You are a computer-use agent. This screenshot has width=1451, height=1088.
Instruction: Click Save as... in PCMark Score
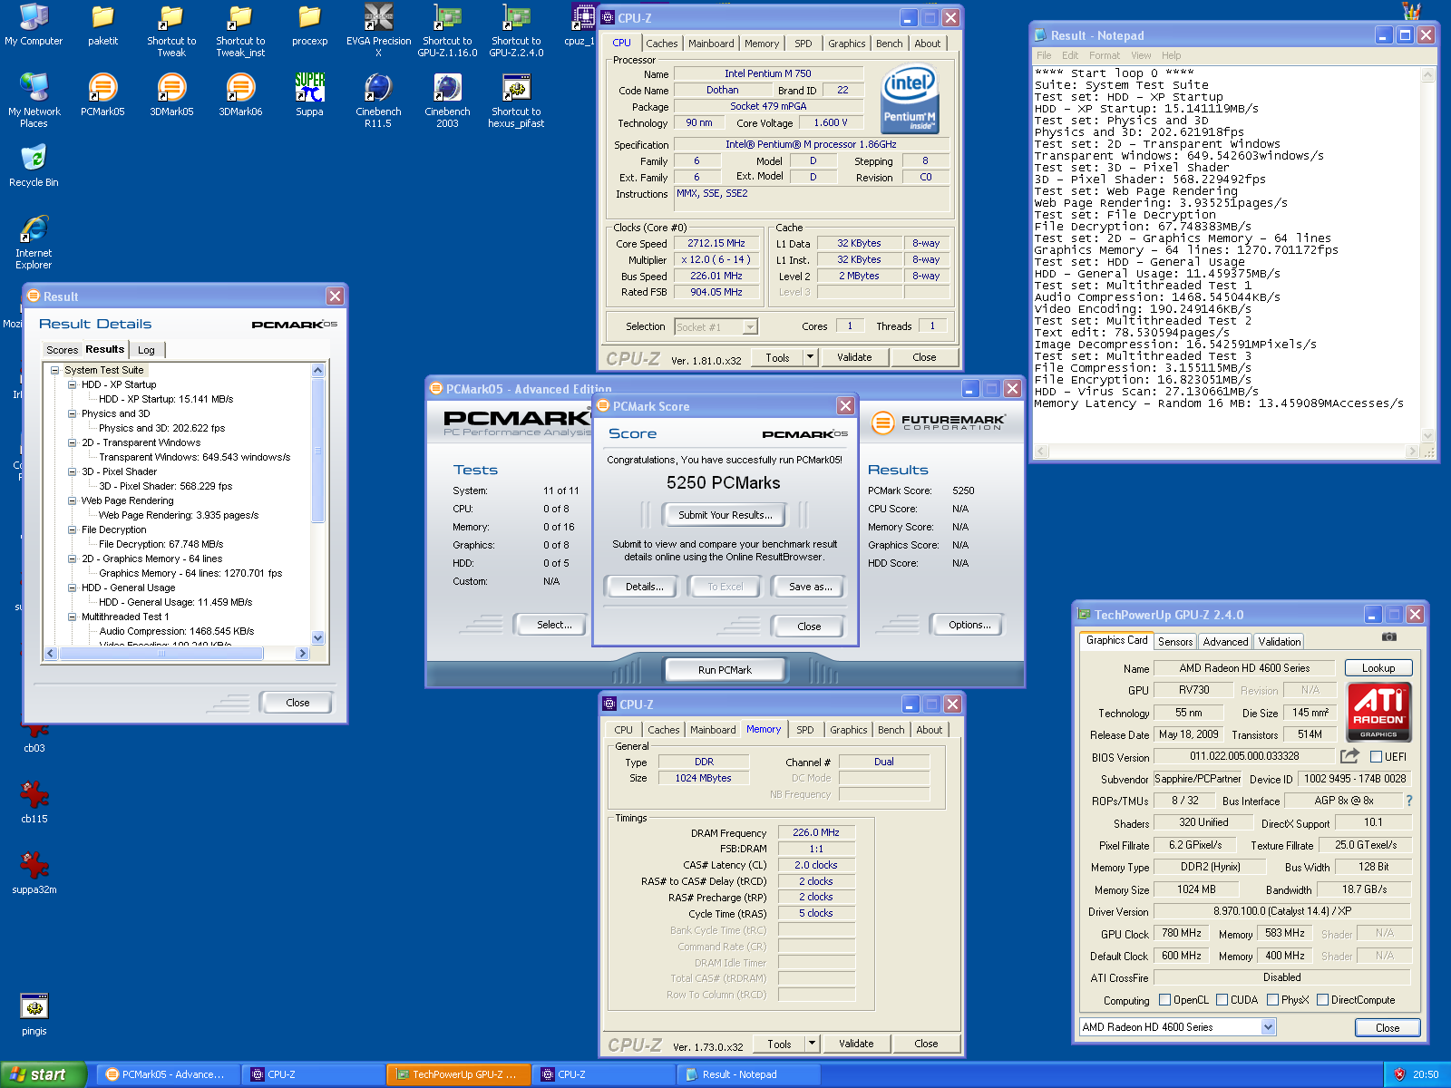tap(810, 587)
